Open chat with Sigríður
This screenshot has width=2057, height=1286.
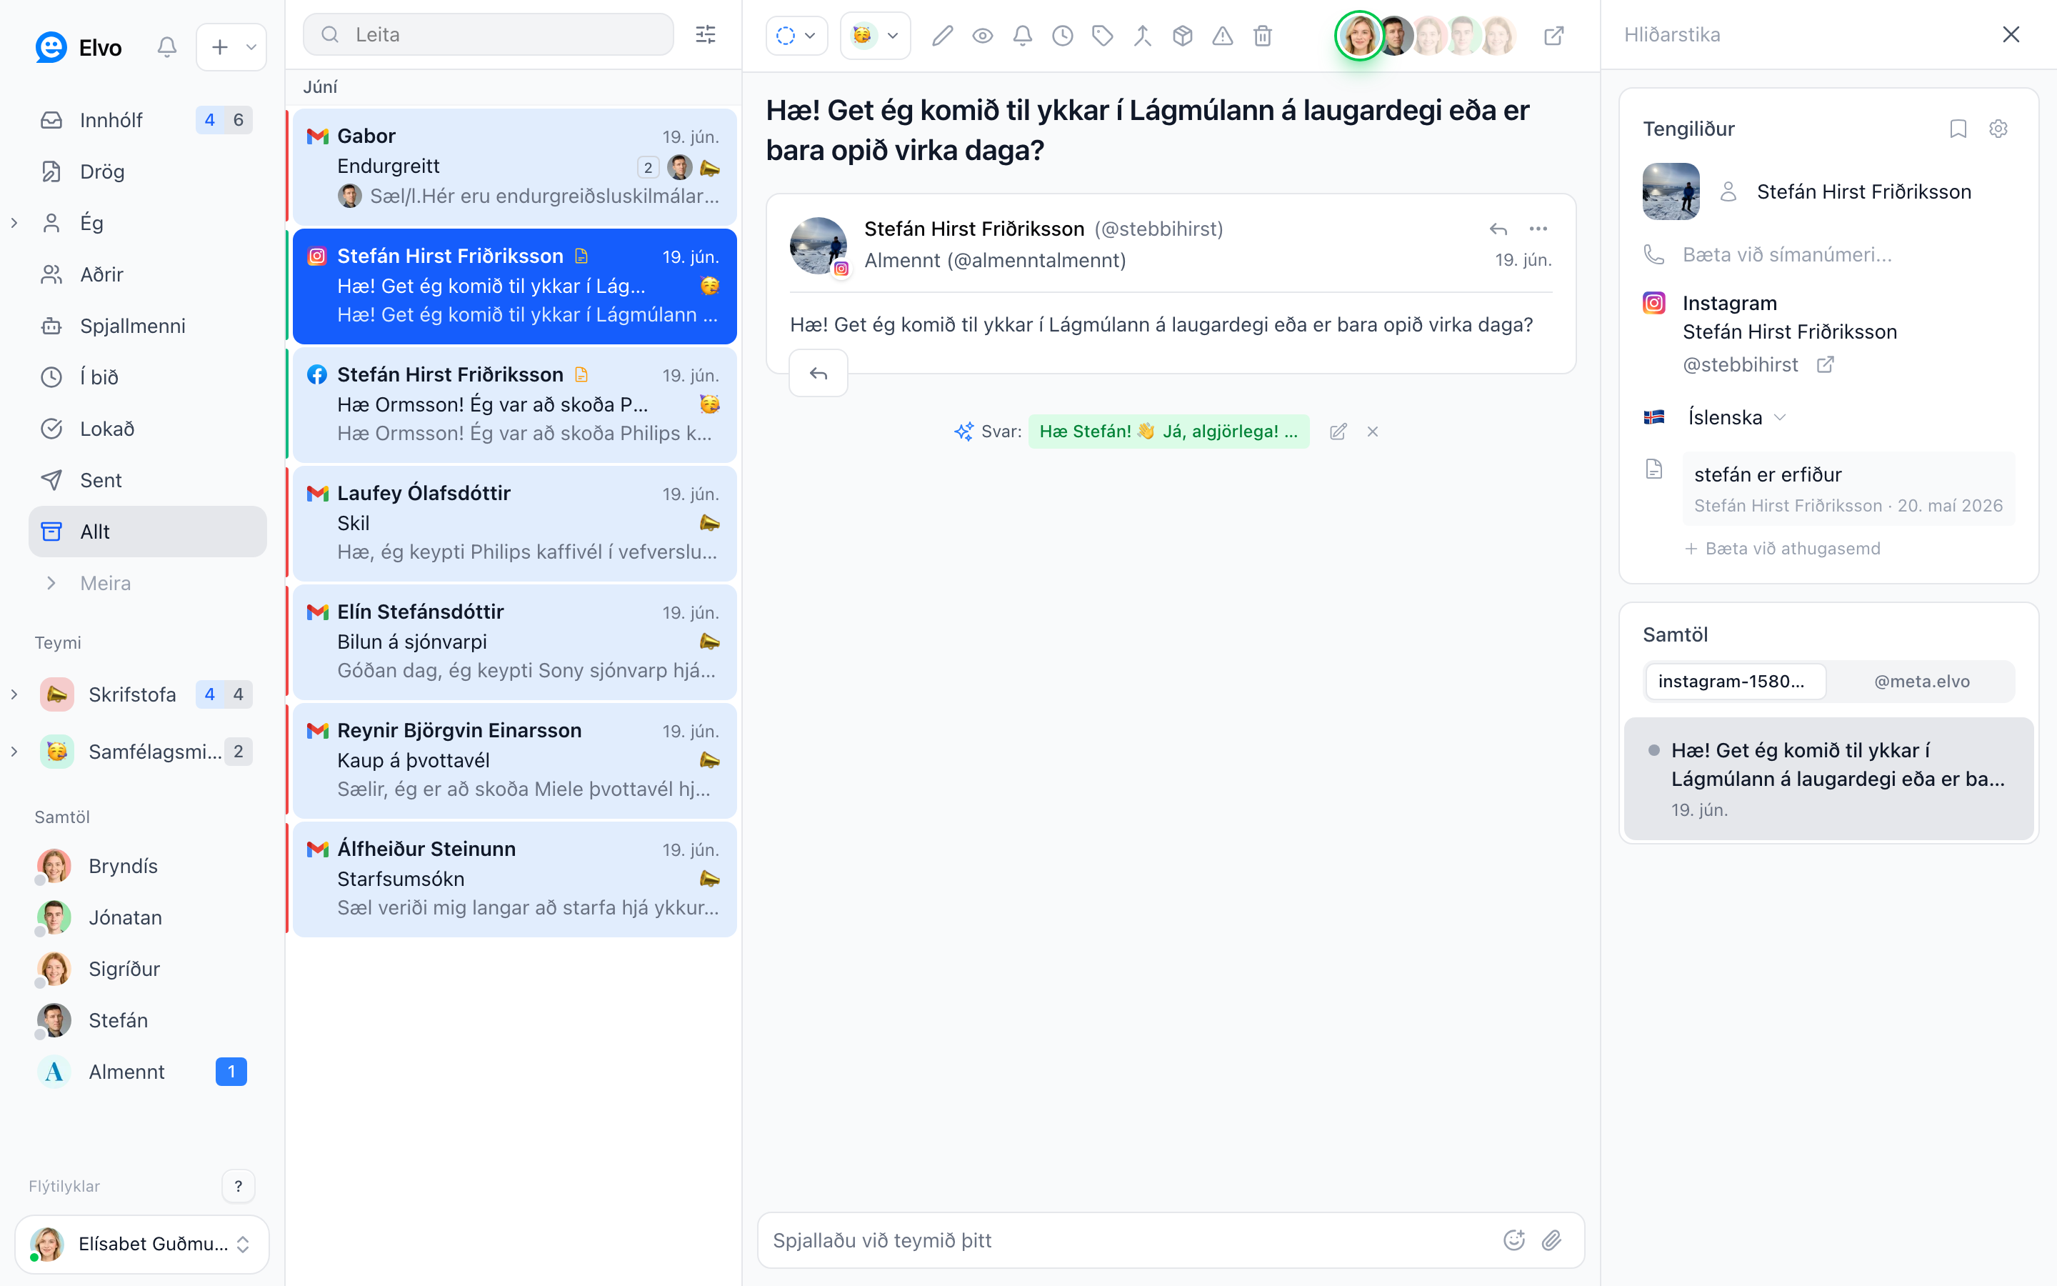148,969
